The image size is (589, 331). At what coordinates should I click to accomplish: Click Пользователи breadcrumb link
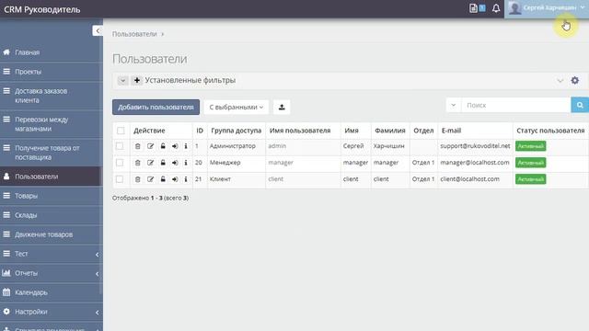(x=134, y=34)
